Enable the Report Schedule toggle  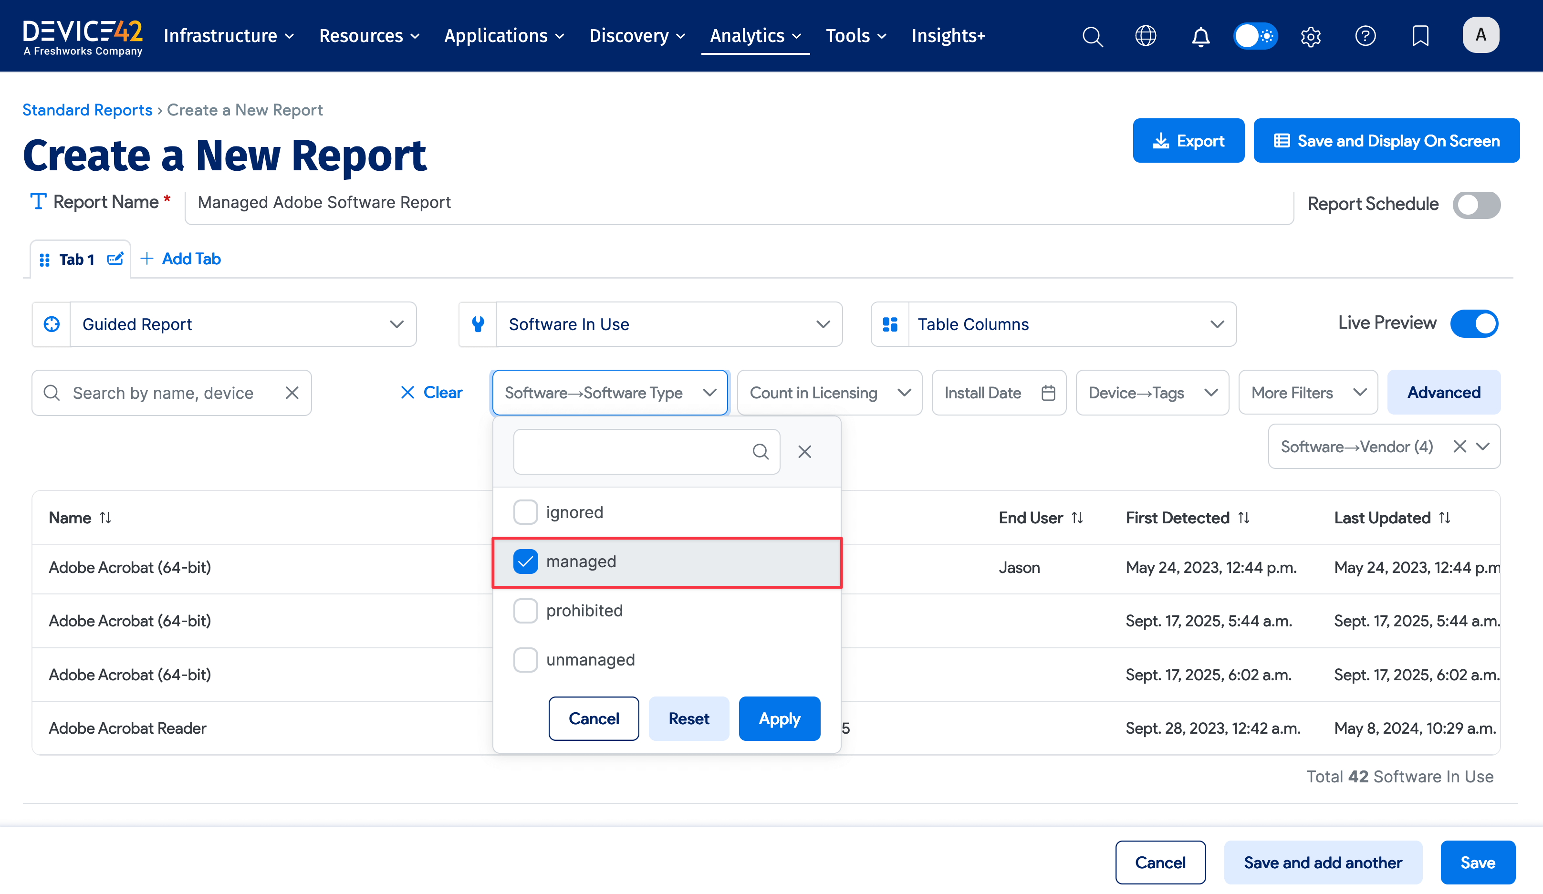click(1476, 205)
